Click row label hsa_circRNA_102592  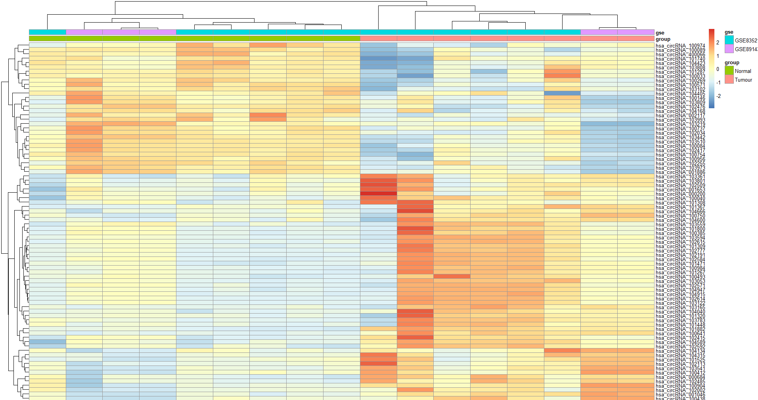pos(680,347)
